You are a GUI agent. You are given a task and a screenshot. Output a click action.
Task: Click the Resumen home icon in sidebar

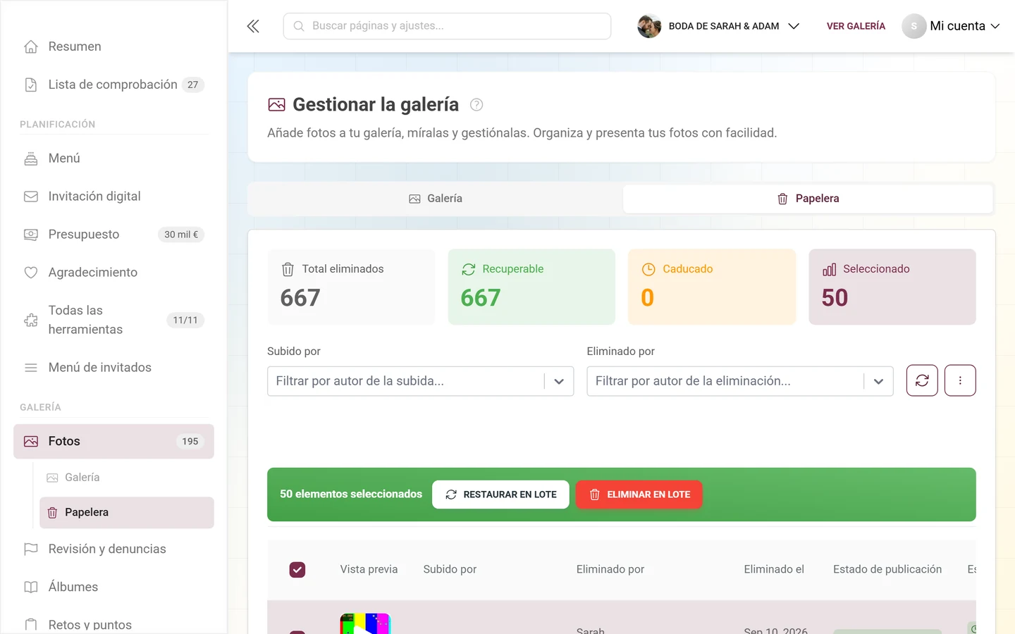click(31, 46)
